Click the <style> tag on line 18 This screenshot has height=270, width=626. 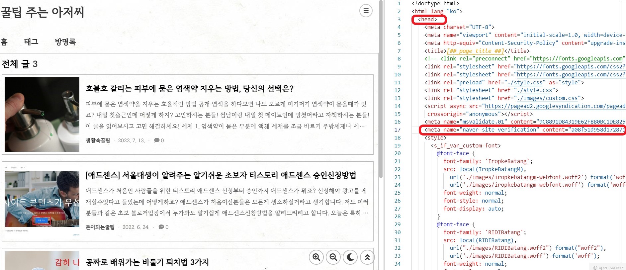tap(435, 138)
